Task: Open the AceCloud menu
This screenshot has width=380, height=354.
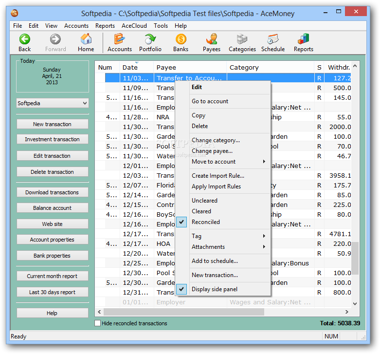Action: 134,26
